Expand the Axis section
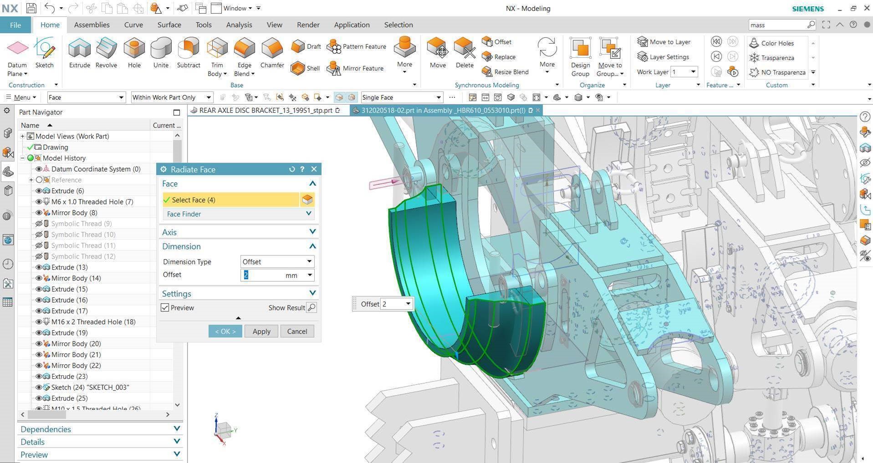This screenshot has height=463, width=873. pyautogui.click(x=312, y=232)
